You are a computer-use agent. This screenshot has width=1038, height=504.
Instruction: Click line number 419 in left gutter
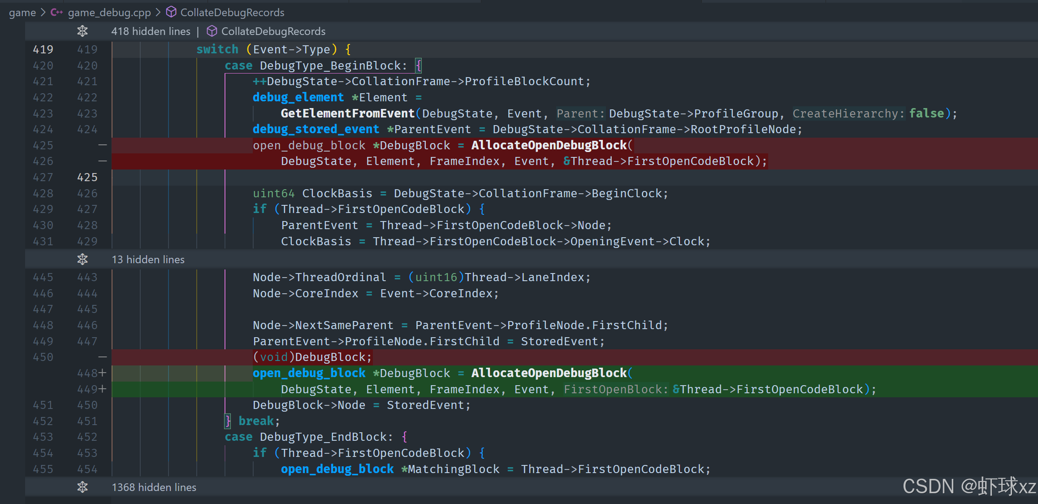tap(43, 49)
